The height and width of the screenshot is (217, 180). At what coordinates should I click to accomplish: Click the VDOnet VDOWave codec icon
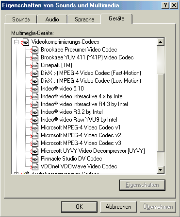pyautogui.click(x=34, y=166)
